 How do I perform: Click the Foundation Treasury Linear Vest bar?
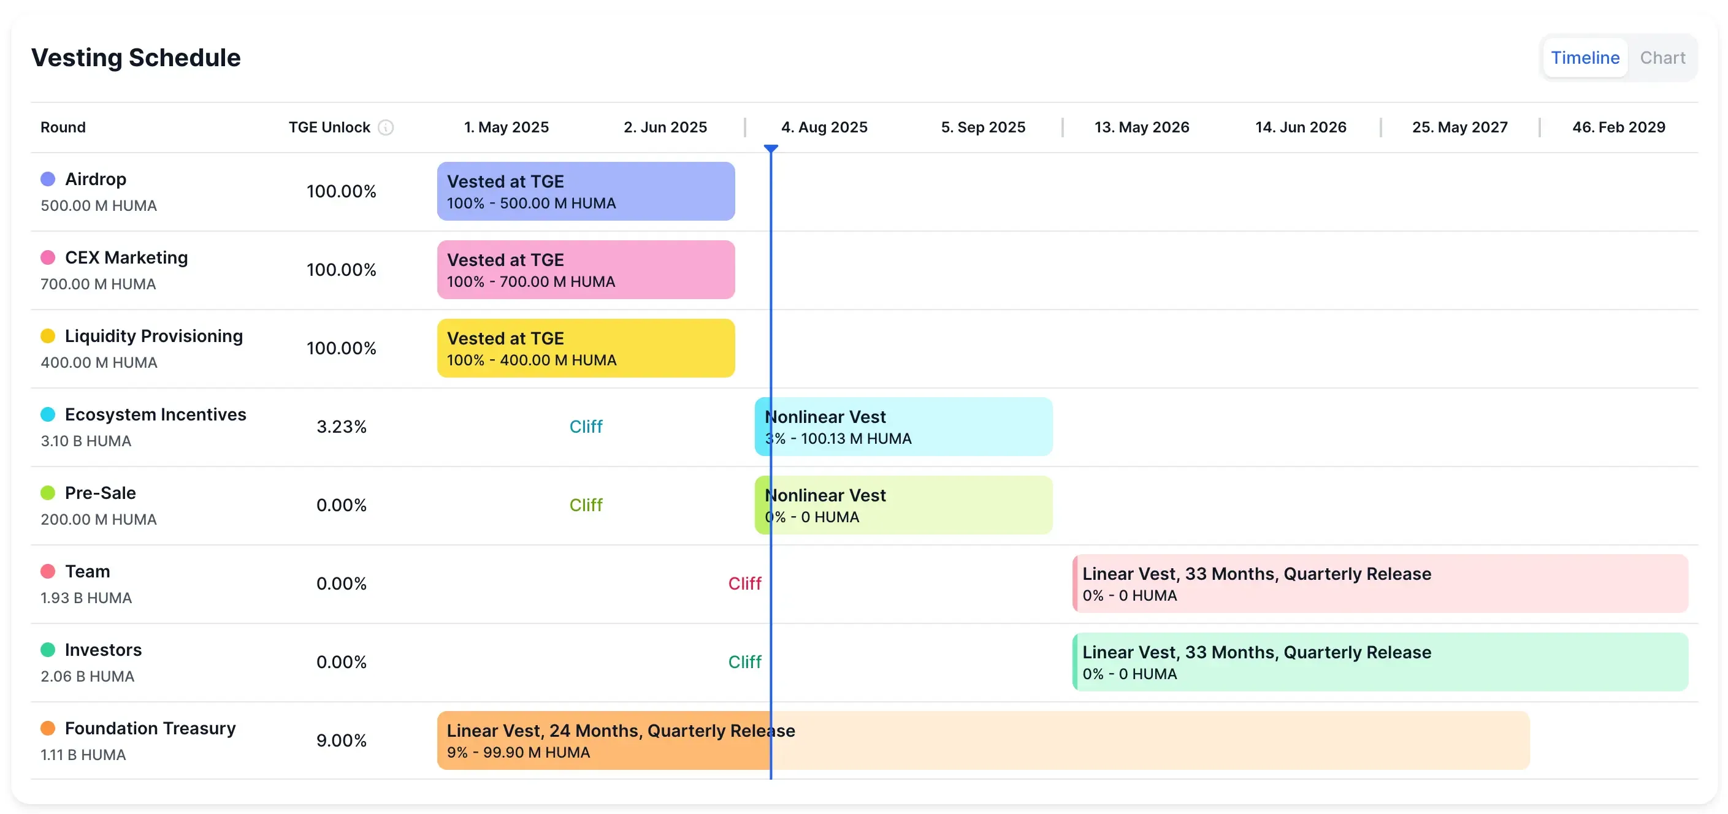[x=983, y=740]
